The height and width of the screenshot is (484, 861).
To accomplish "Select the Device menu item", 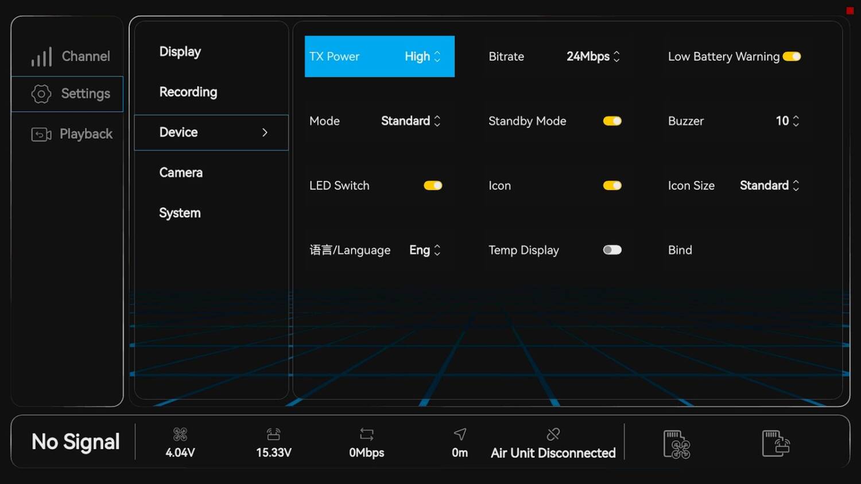I will click(x=211, y=132).
